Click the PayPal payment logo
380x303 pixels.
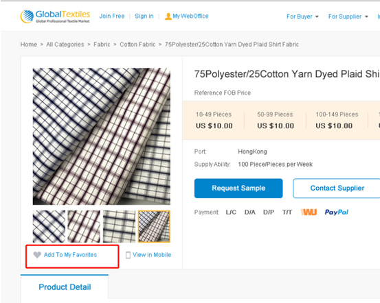pyautogui.click(x=337, y=213)
